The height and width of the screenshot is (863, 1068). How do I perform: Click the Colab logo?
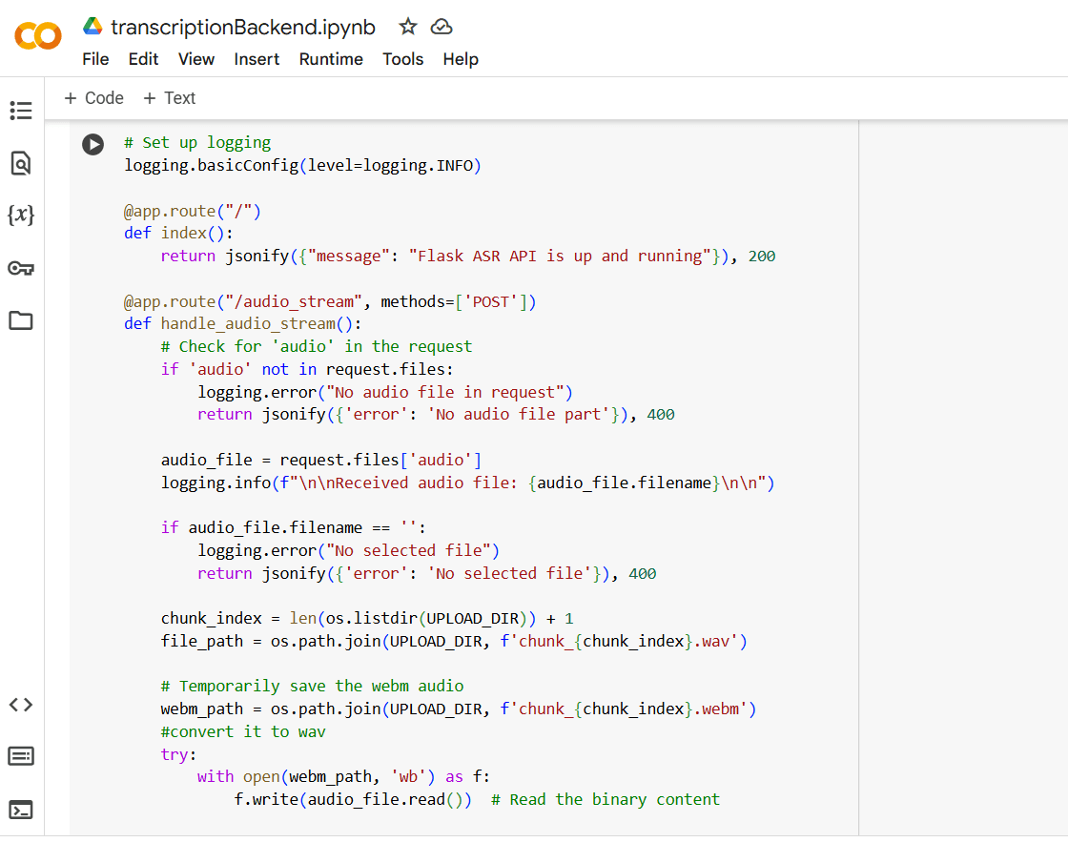coord(38,35)
